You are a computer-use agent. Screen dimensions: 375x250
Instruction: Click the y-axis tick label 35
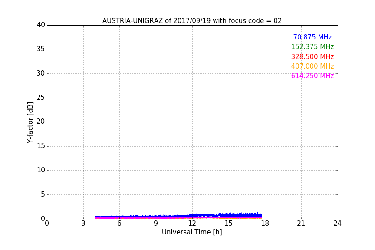41,49
